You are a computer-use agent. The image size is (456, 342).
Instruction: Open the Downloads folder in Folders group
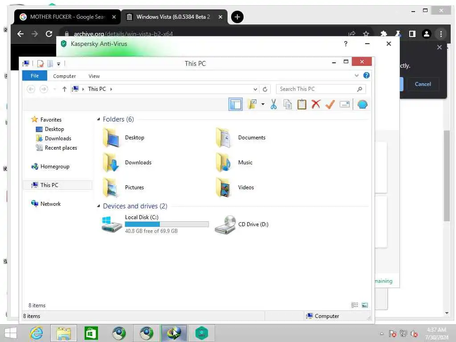(127, 163)
